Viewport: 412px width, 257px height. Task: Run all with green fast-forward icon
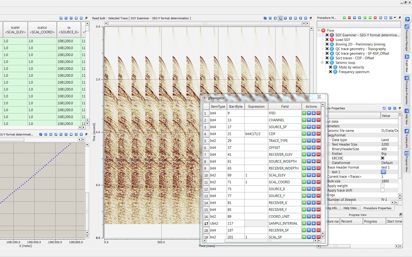pyautogui.click(x=370, y=18)
